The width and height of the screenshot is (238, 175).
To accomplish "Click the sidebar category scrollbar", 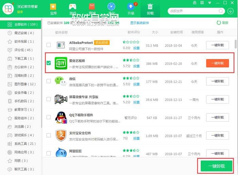I will tap(41, 73).
